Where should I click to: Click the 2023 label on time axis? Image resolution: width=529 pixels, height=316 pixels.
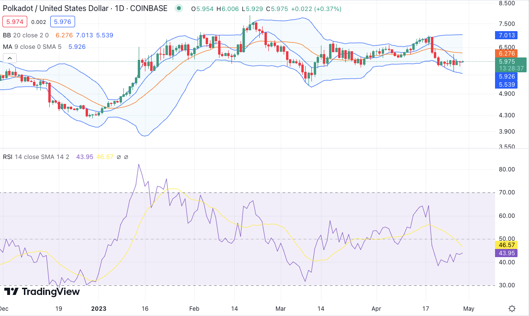[99, 308]
